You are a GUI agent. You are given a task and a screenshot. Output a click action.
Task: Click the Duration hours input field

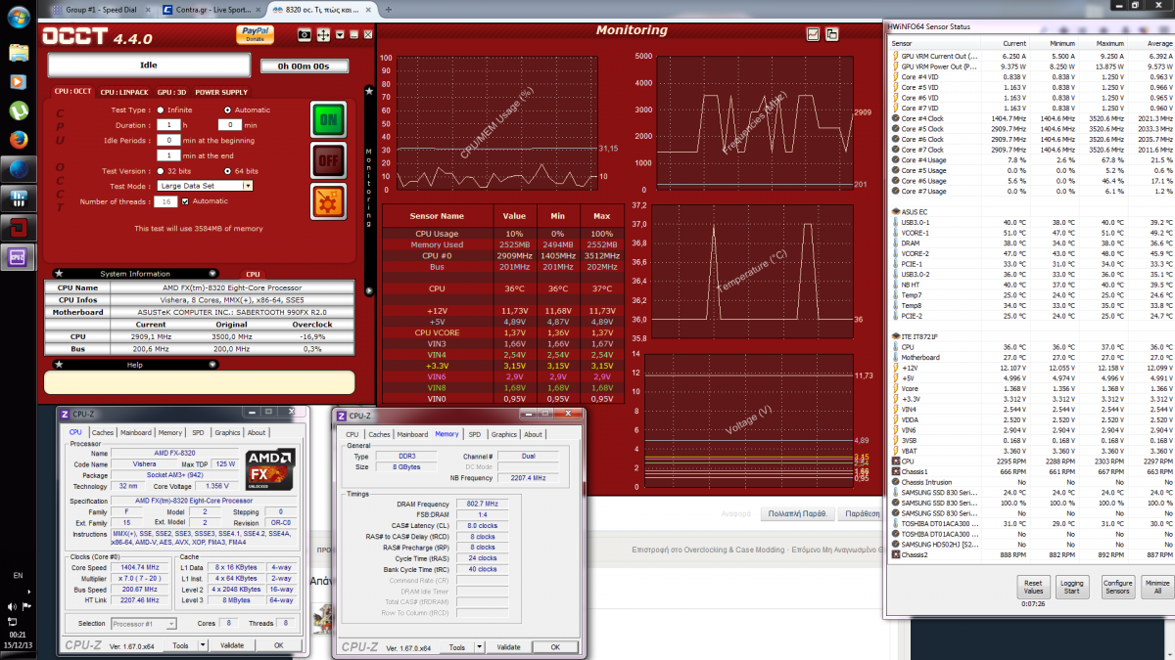[169, 125]
